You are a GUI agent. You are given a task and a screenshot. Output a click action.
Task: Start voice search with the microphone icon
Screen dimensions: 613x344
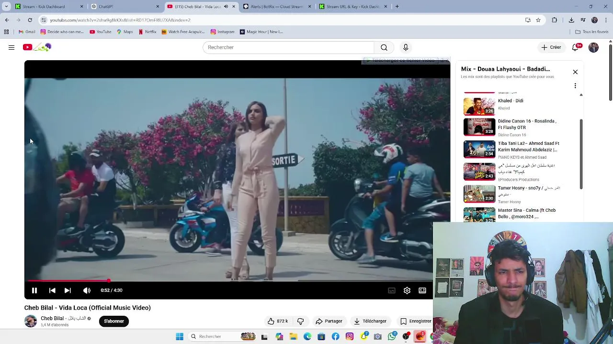point(406,47)
